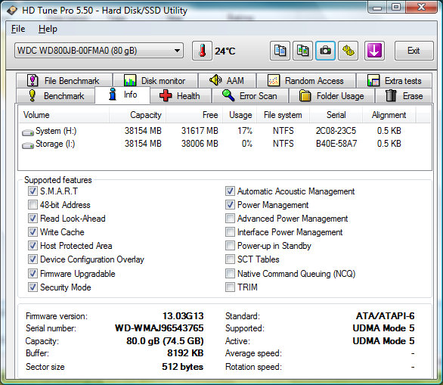Viewport: 443px width, 385px height.
Task: Click the Exit button
Action: tap(414, 51)
